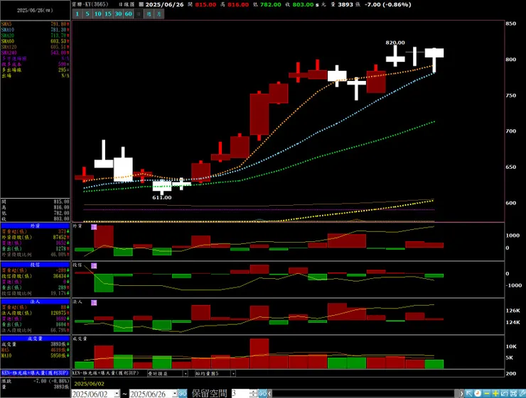
Task: Click the SMA60 indicator row
Action: pos(36,41)
